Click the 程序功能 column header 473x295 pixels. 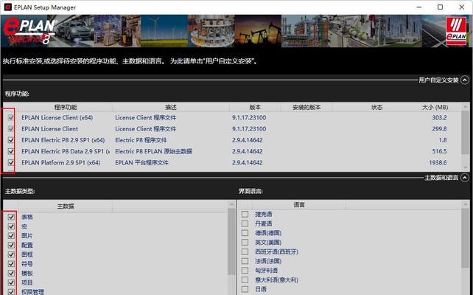(66, 107)
